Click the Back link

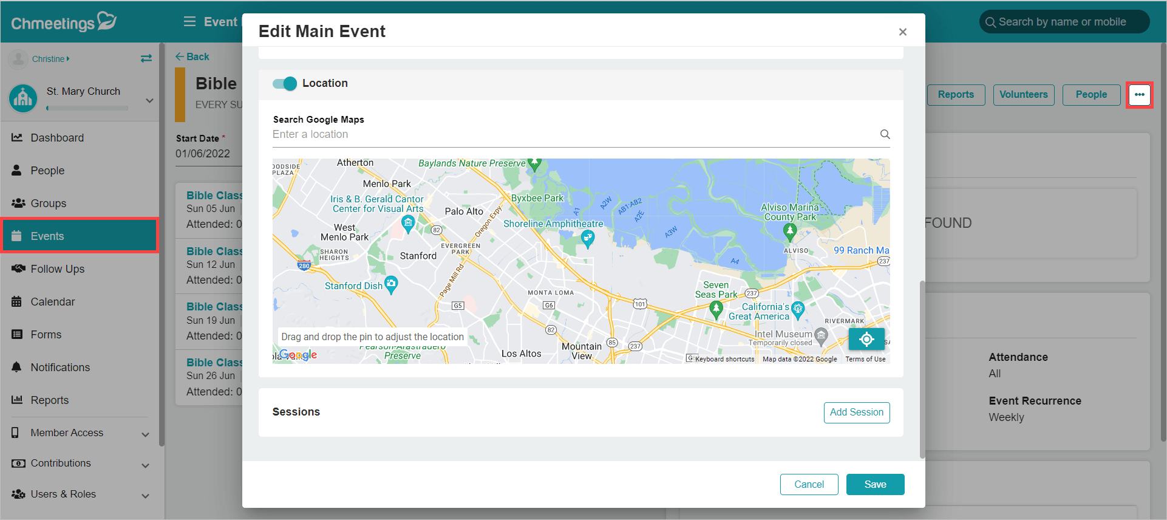(x=192, y=56)
